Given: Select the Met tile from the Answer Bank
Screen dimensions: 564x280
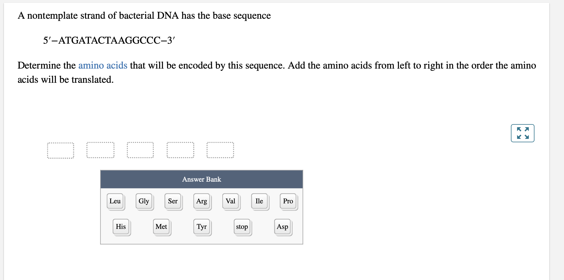Looking at the screenshot, I should [161, 226].
